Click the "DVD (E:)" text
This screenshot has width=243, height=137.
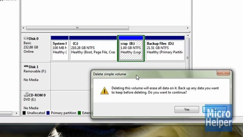coord(30,100)
